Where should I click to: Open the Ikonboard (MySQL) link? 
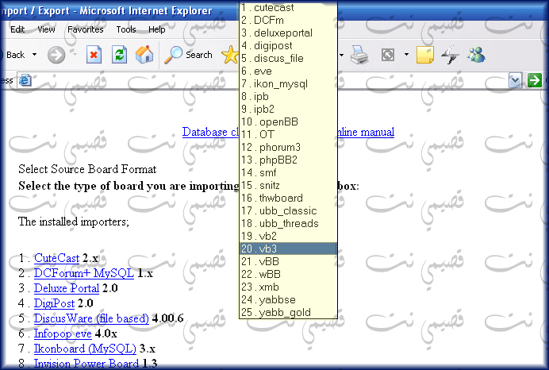coord(85,349)
